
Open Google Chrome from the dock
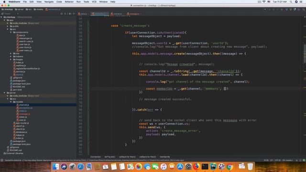(230, 167)
